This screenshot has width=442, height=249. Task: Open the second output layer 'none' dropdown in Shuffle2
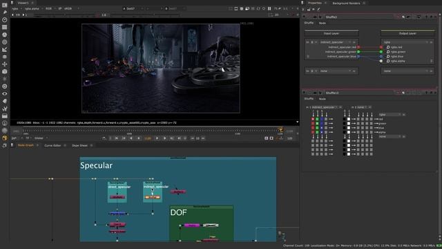pos(405,71)
